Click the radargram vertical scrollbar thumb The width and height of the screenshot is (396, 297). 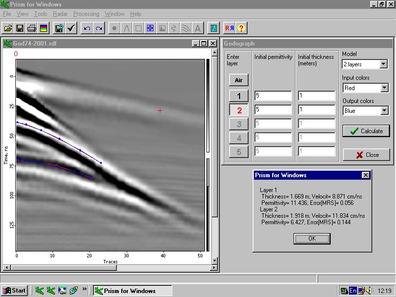pos(214,137)
